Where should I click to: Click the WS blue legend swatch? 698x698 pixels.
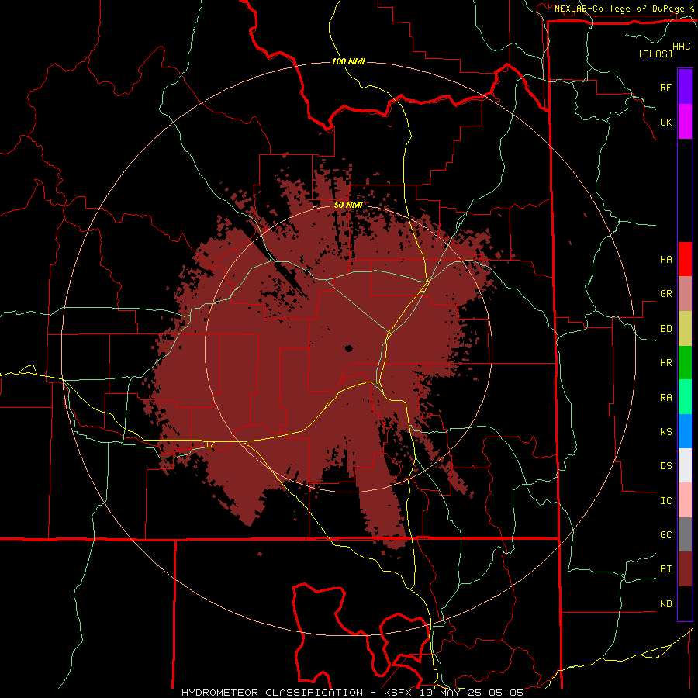tap(685, 431)
